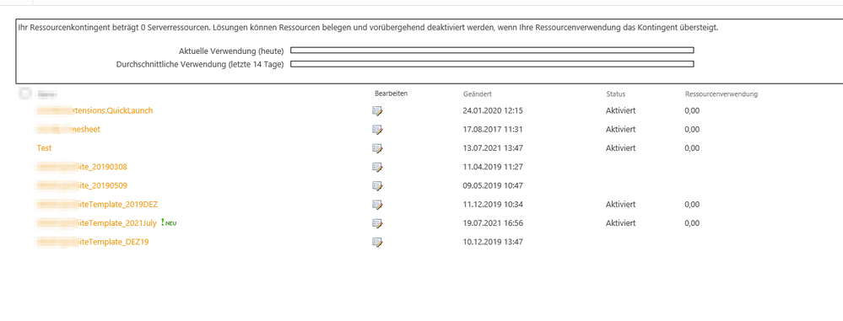Click the Durchschnittliche Verwendung progress bar

(492, 64)
